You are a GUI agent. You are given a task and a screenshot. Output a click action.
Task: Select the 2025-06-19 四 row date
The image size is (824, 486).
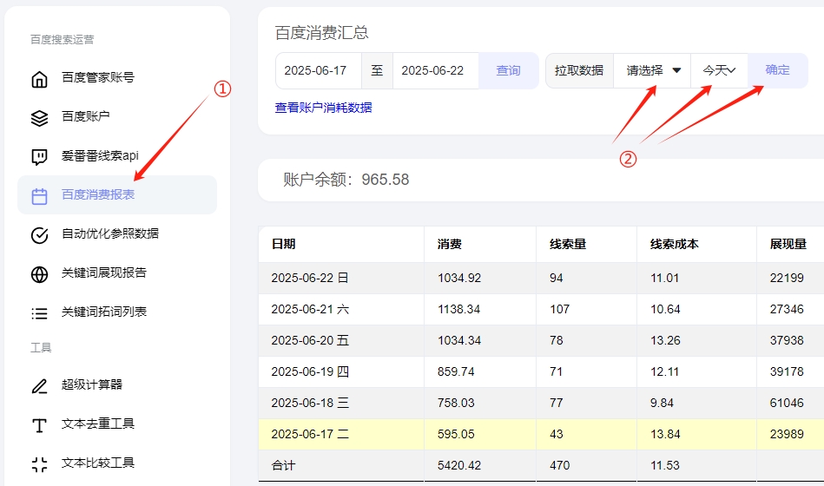click(x=310, y=371)
